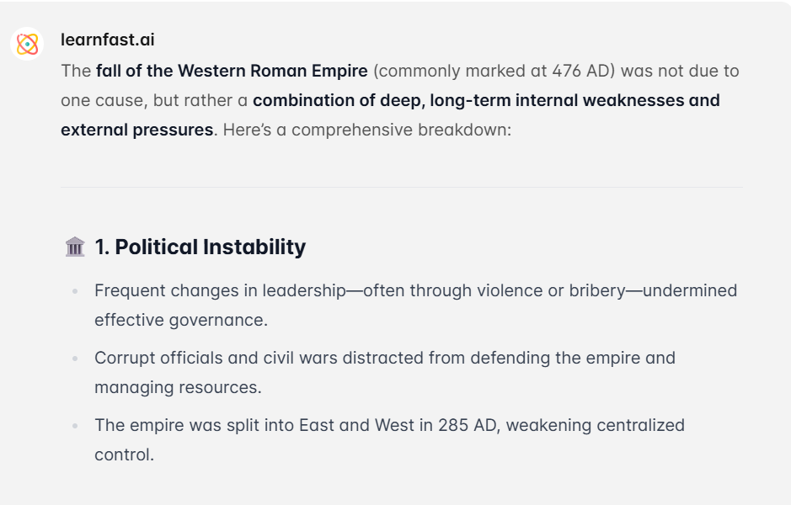Click bullet dot before 'Corrupt officials'
The width and height of the screenshot is (791, 505).
click(75, 359)
